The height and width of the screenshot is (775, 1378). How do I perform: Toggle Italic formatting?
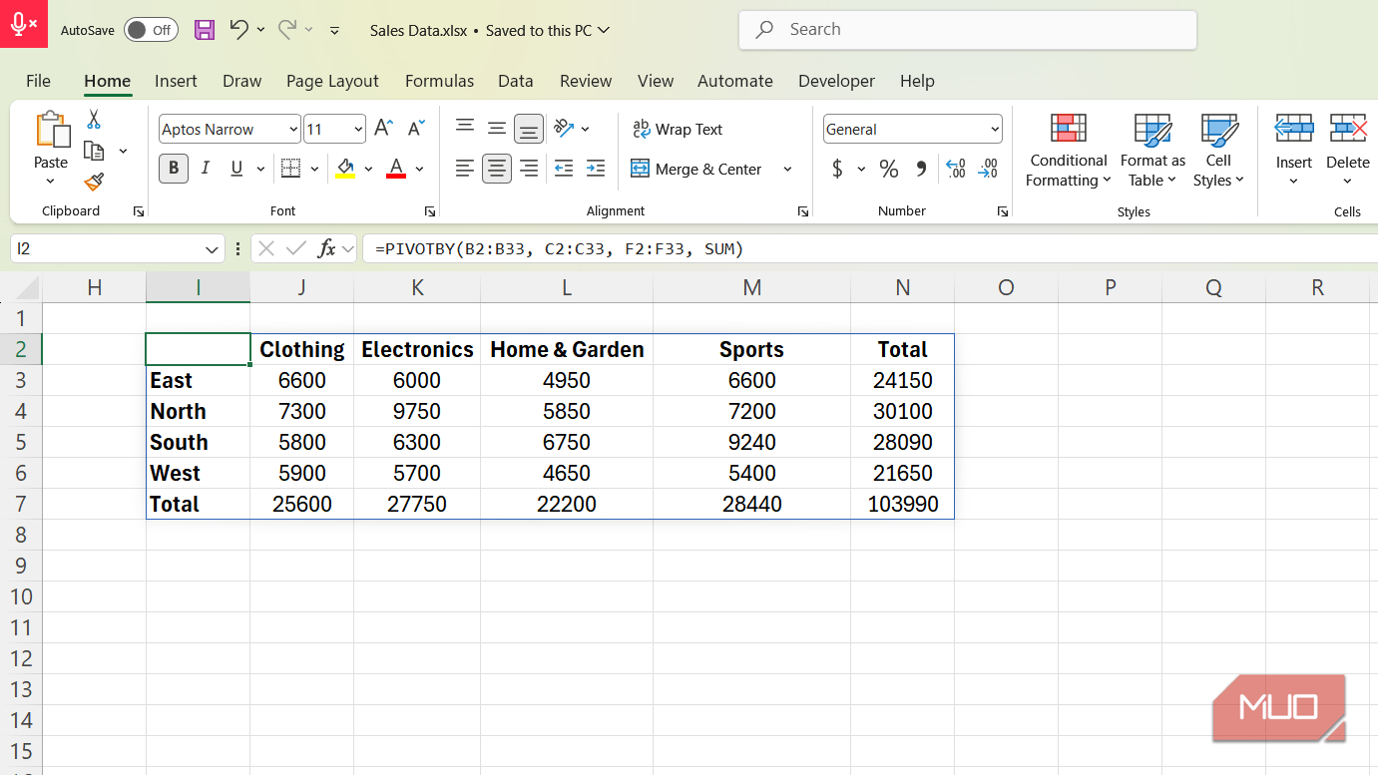206,169
